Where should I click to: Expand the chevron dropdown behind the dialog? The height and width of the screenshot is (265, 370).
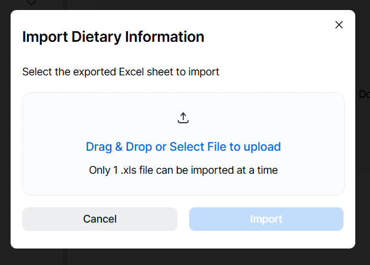click(x=32, y=4)
